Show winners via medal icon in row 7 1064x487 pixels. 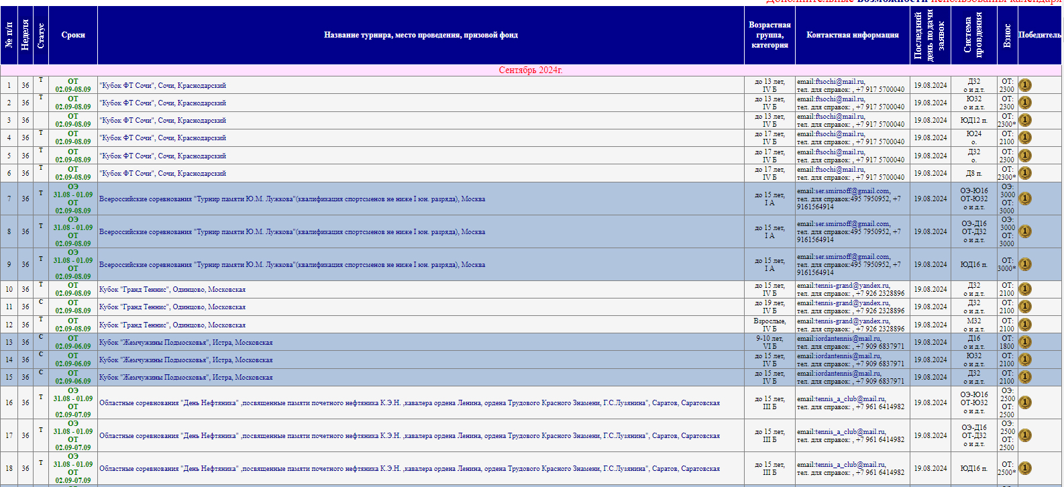tap(1025, 199)
